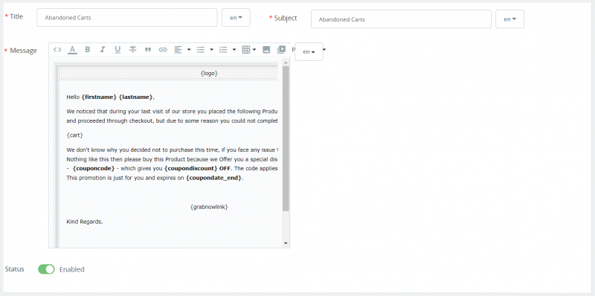Viewport: 595px width, 296px height.
Task: Click the 'Kind Regards,' line
Action: click(x=85, y=222)
